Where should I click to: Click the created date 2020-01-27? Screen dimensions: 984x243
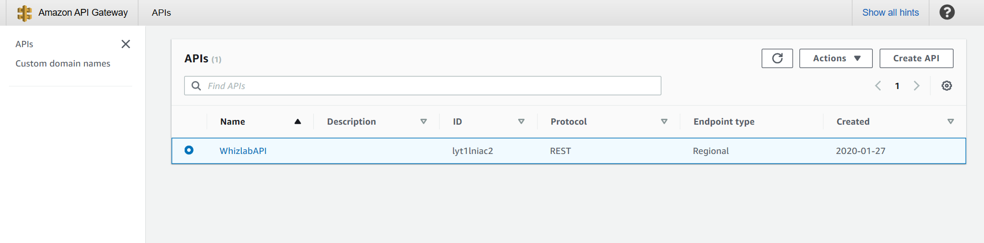861,151
